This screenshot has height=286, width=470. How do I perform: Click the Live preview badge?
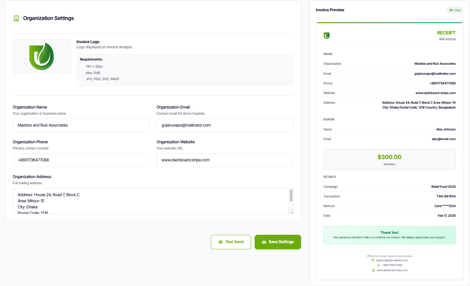(x=455, y=10)
